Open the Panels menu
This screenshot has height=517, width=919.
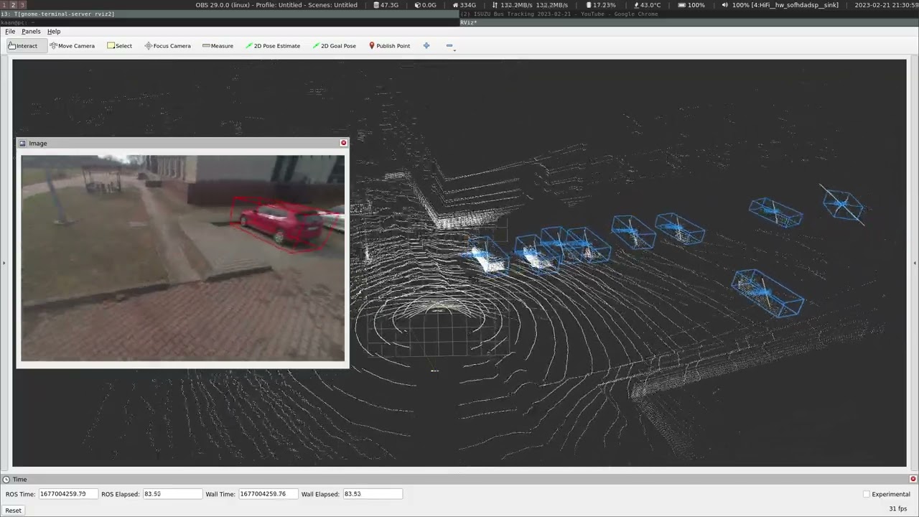pos(31,32)
